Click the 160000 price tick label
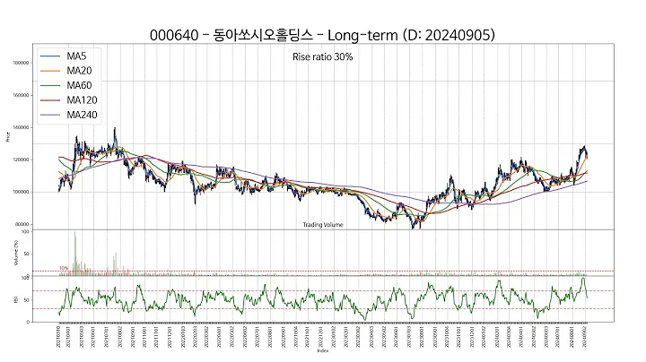646x362 pixels. (21, 96)
